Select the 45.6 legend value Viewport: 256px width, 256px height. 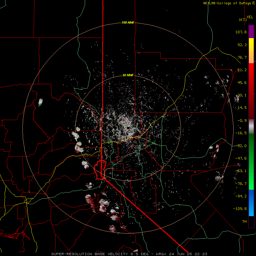(242, 82)
